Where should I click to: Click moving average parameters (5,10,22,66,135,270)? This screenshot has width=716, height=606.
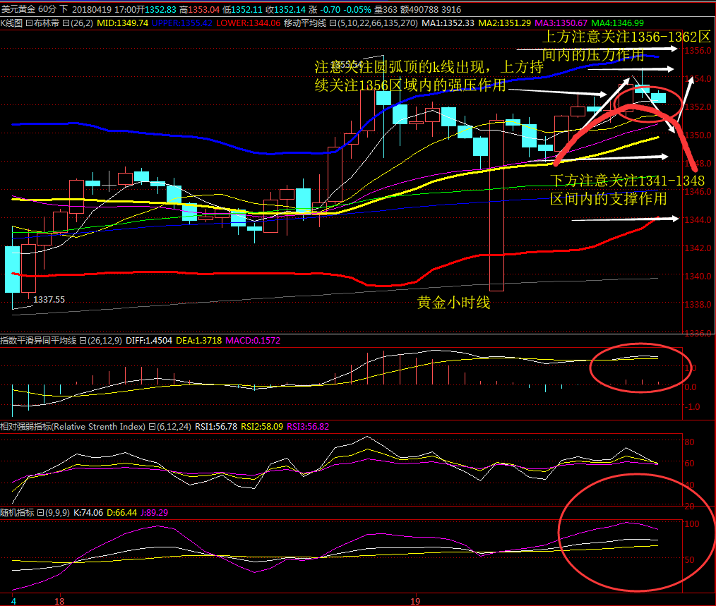click(374, 23)
